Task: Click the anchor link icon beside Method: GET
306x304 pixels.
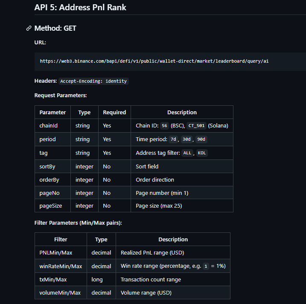Action: click(x=29, y=28)
